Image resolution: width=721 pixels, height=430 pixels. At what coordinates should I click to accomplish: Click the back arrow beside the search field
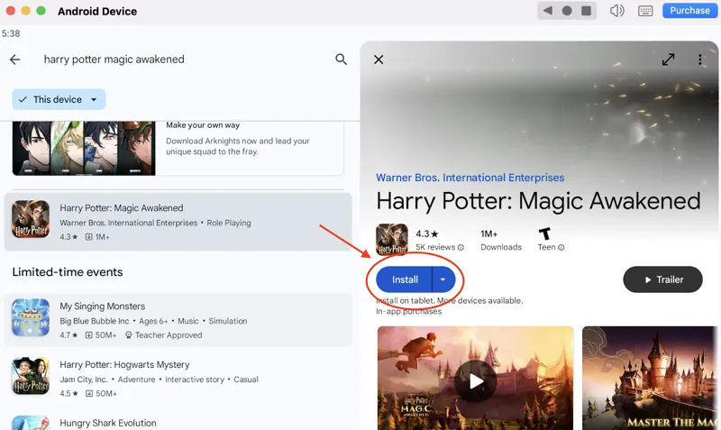point(15,59)
